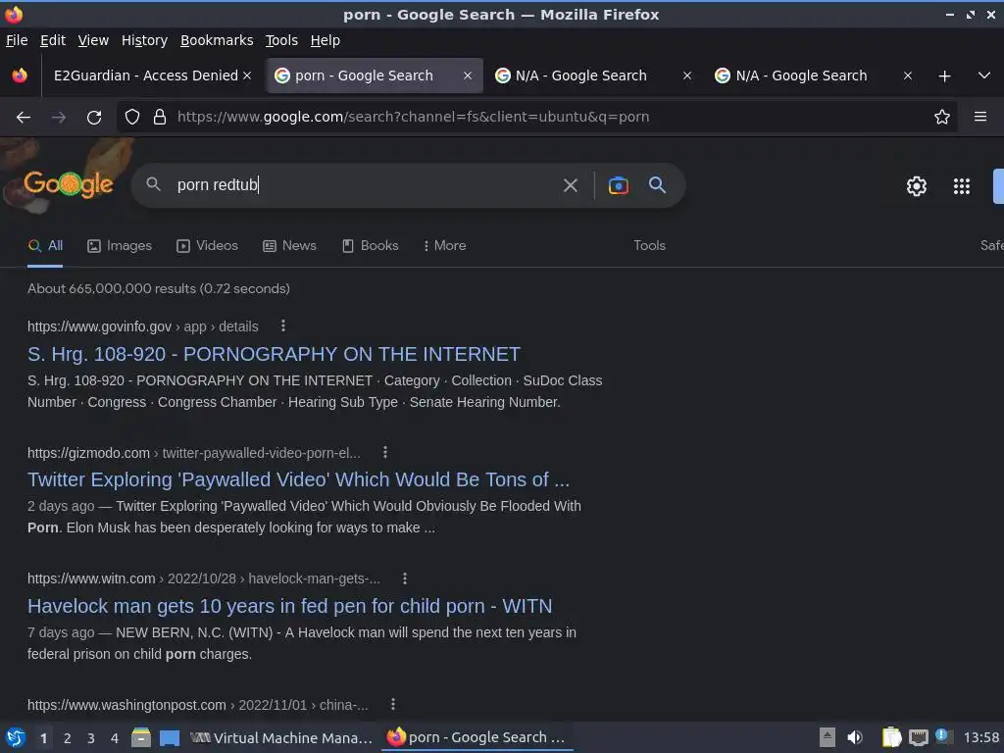Open Google quick settings gear

pyautogui.click(x=917, y=186)
